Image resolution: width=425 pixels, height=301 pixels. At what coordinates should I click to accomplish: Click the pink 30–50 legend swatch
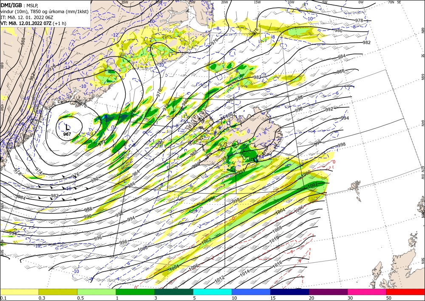[367, 292]
